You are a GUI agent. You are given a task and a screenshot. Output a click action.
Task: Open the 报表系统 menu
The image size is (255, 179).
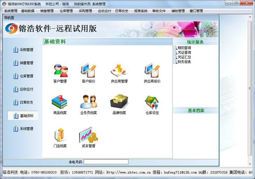click(x=141, y=11)
